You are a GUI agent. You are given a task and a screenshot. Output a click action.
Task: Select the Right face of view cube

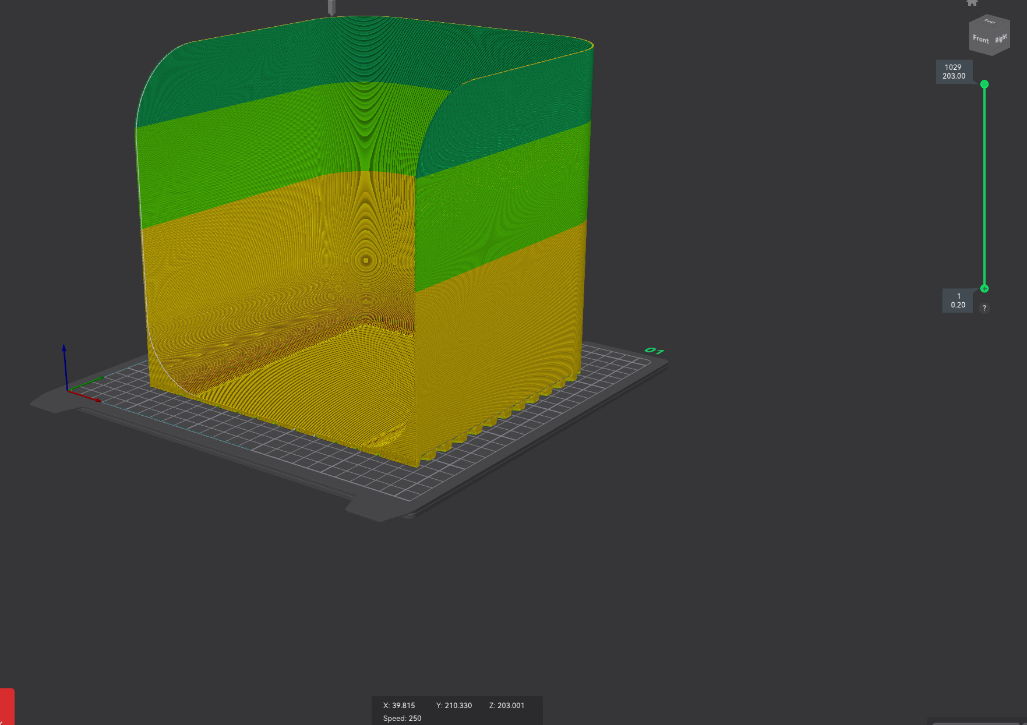click(1001, 38)
